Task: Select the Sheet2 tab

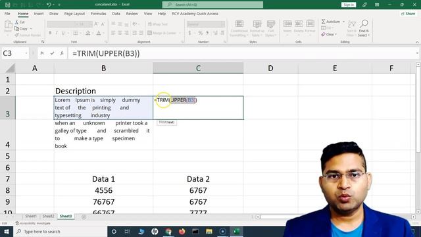Action: [x=48, y=216]
